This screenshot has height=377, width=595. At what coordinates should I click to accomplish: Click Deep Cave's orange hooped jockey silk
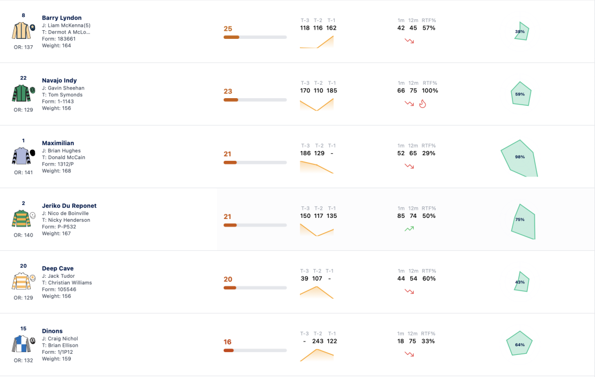pos(21,281)
